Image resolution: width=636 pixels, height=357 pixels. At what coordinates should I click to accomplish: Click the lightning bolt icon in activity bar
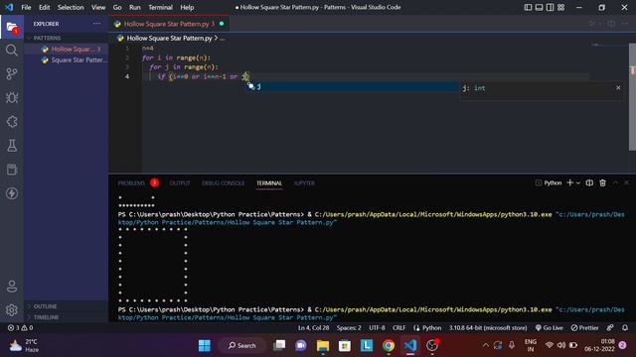[x=11, y=193]
